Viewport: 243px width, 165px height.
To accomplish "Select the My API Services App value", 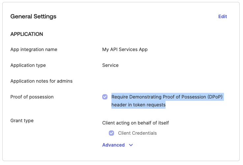I will [x=125, y=49].
